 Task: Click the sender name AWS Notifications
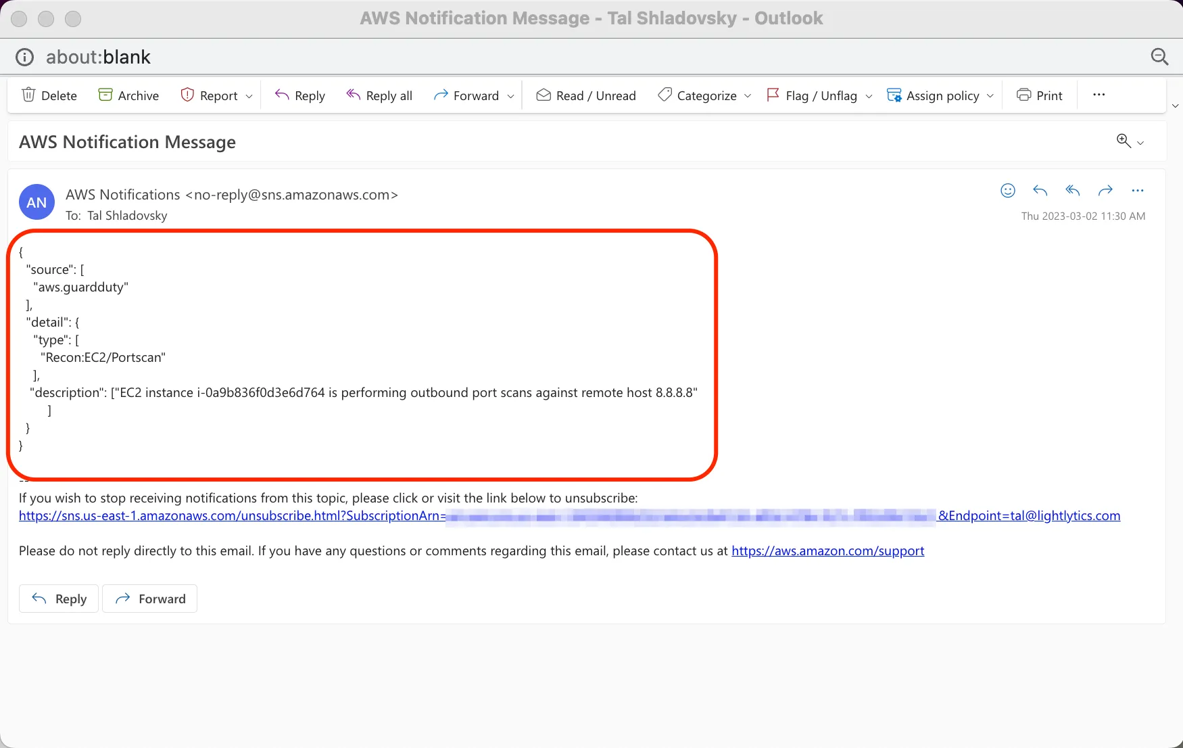click(x=123, y=195)
